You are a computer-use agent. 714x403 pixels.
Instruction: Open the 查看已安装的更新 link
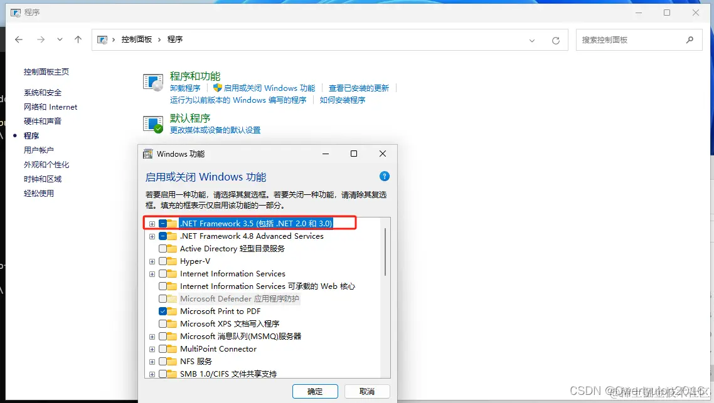click(358, 88)
